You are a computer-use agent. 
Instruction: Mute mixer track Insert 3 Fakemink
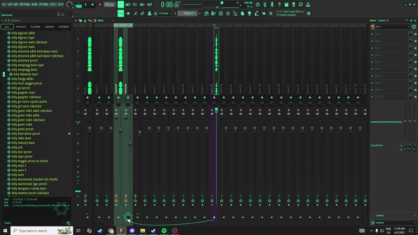[119, 98]
